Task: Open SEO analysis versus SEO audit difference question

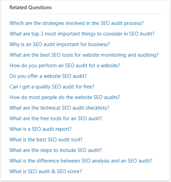Action: point(81,161)
